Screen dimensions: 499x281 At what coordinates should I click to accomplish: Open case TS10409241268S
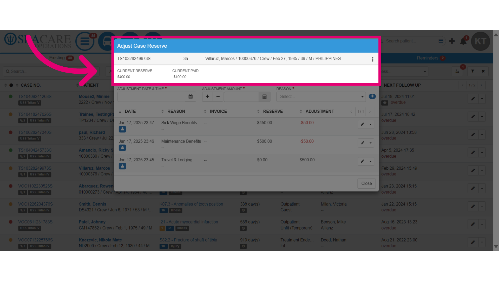35,97
